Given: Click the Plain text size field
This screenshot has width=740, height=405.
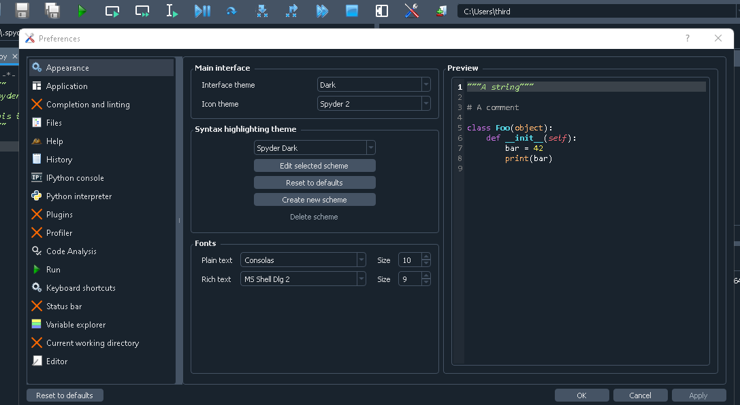Looking at the screenshot, I should pos(410,260).
